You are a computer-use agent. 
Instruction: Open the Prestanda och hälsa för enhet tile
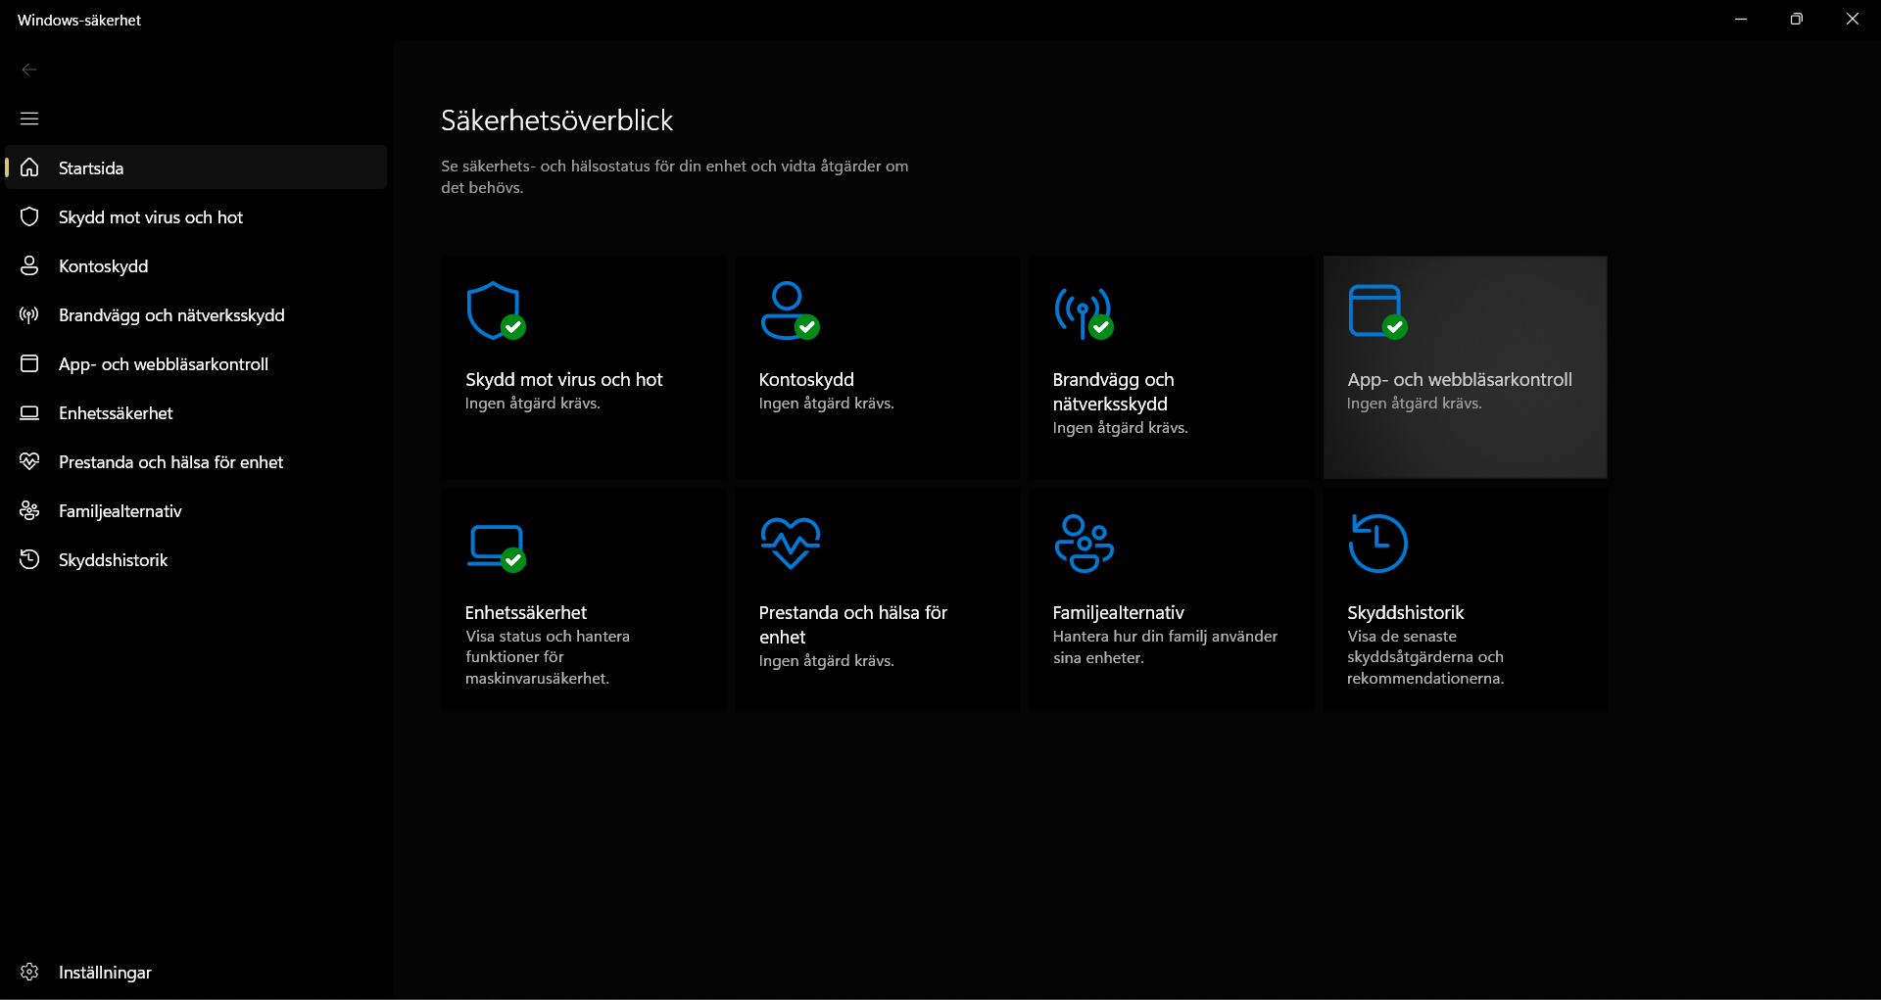pyautogui.click(x=876, y=597)
